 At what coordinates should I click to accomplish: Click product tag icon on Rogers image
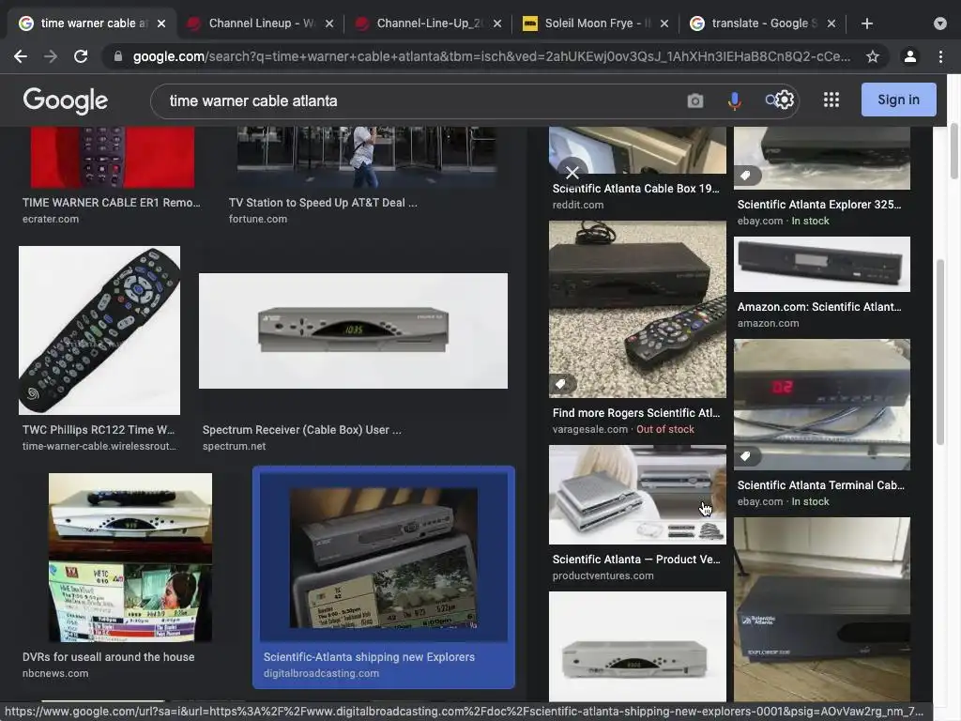click(x=560, y=384)
